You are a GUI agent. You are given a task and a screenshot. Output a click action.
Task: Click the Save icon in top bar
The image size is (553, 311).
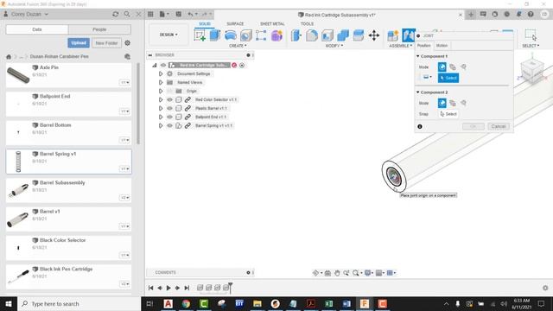pyautogui.click(x=179, y=14)
